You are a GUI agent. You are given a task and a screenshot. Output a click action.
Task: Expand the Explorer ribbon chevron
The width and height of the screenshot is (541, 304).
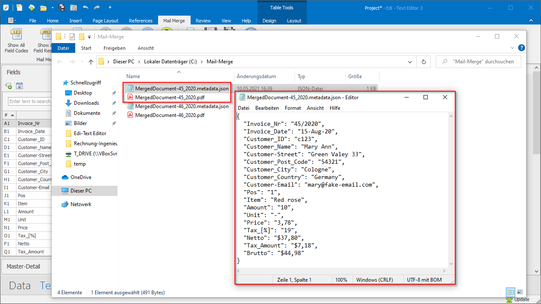(512, 48)
